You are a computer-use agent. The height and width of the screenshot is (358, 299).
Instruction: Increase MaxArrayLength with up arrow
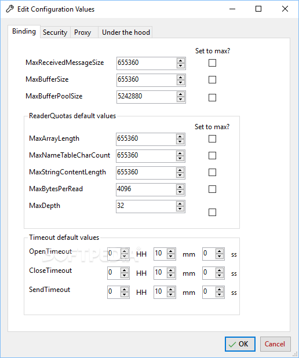[180, 137]
